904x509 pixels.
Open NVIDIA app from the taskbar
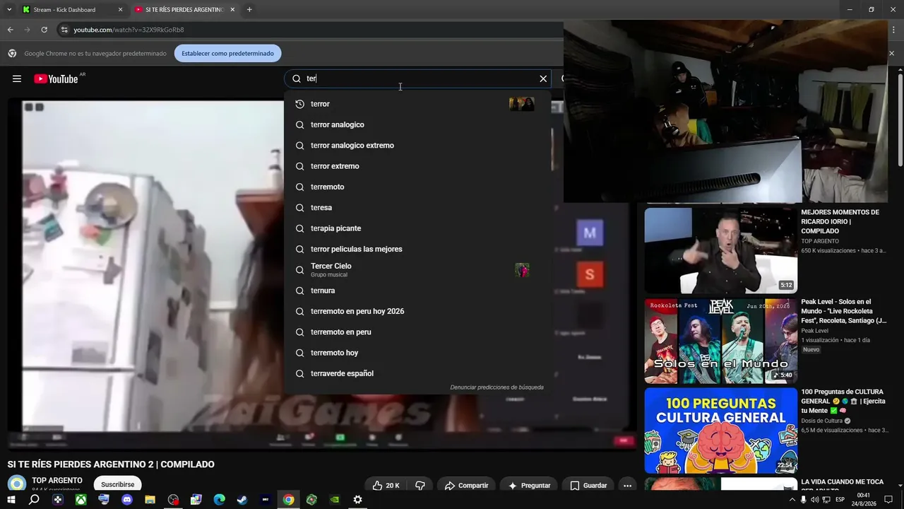point(334,500)
